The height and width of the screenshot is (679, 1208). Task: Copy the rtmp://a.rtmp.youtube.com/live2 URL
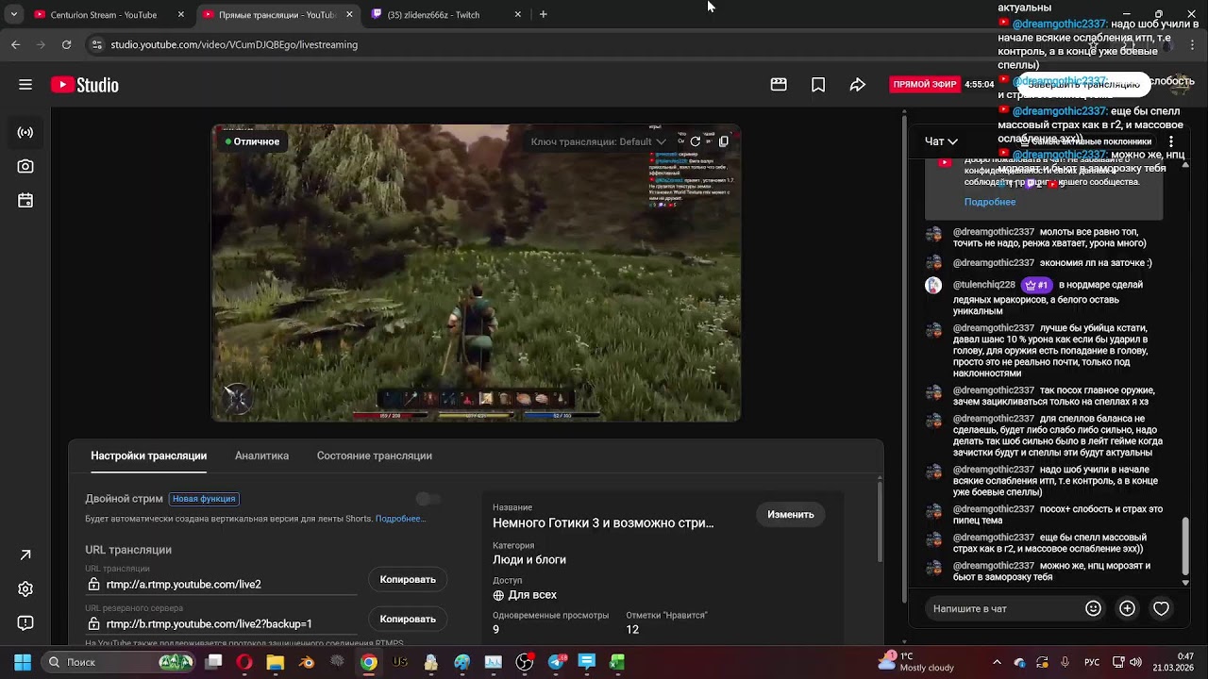click(408, 580)
